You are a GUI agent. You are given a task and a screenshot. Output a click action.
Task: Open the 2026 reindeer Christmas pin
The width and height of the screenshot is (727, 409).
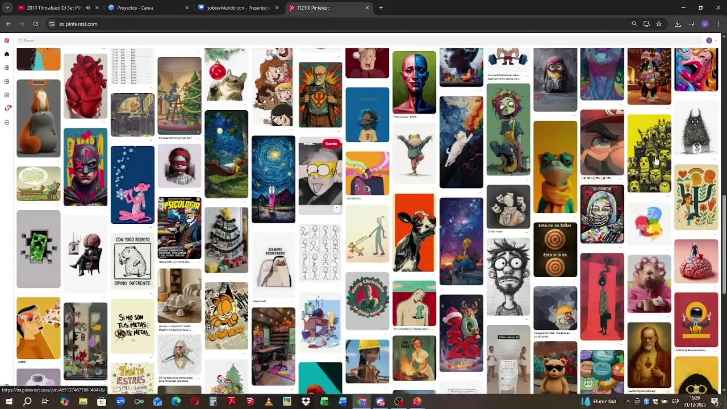pyautogui.click(x=461, y=333)
